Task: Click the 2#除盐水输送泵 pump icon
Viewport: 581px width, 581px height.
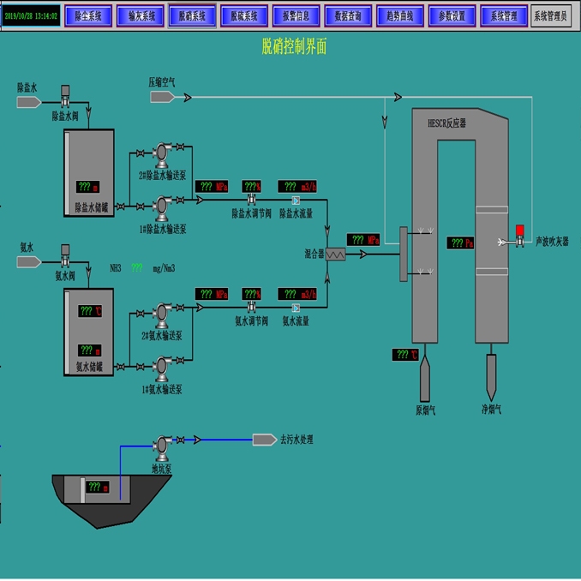Action: (162, 155)
